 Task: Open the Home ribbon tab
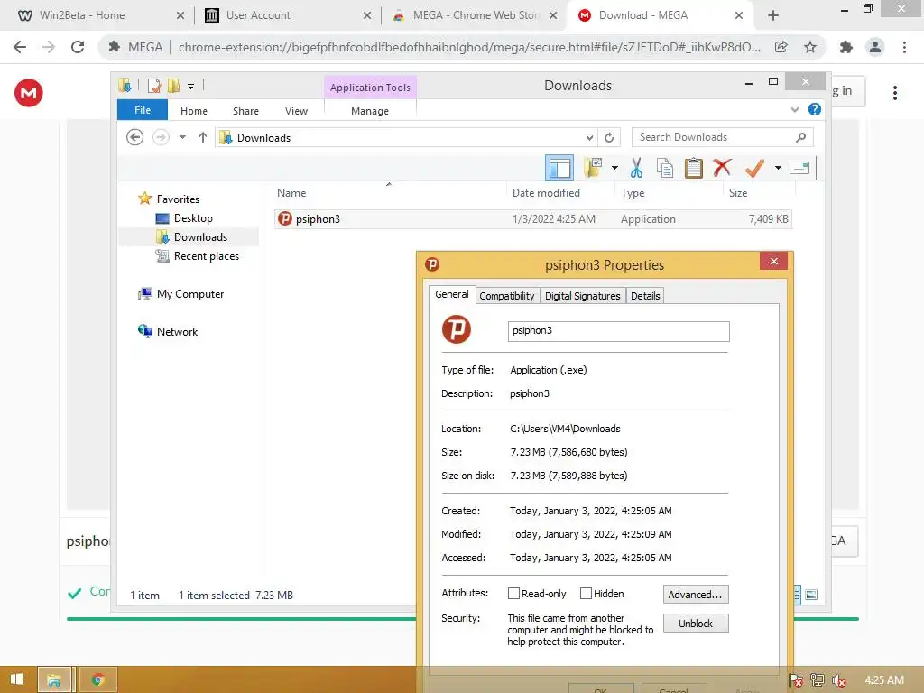(194, 111)
